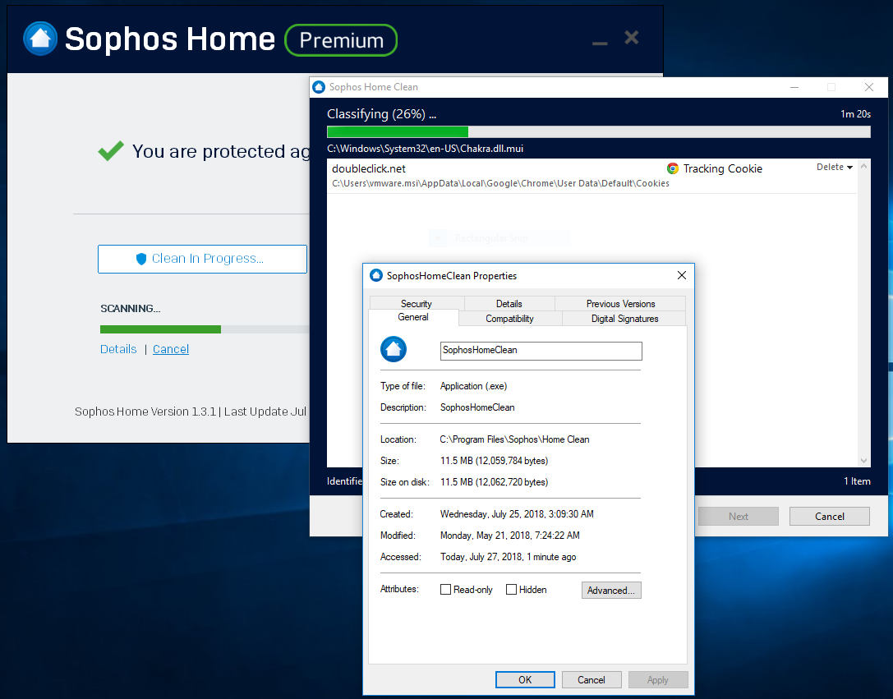Minimize the Sophos Home Clean window
The image size is (893, 699).
pos(794,87)
